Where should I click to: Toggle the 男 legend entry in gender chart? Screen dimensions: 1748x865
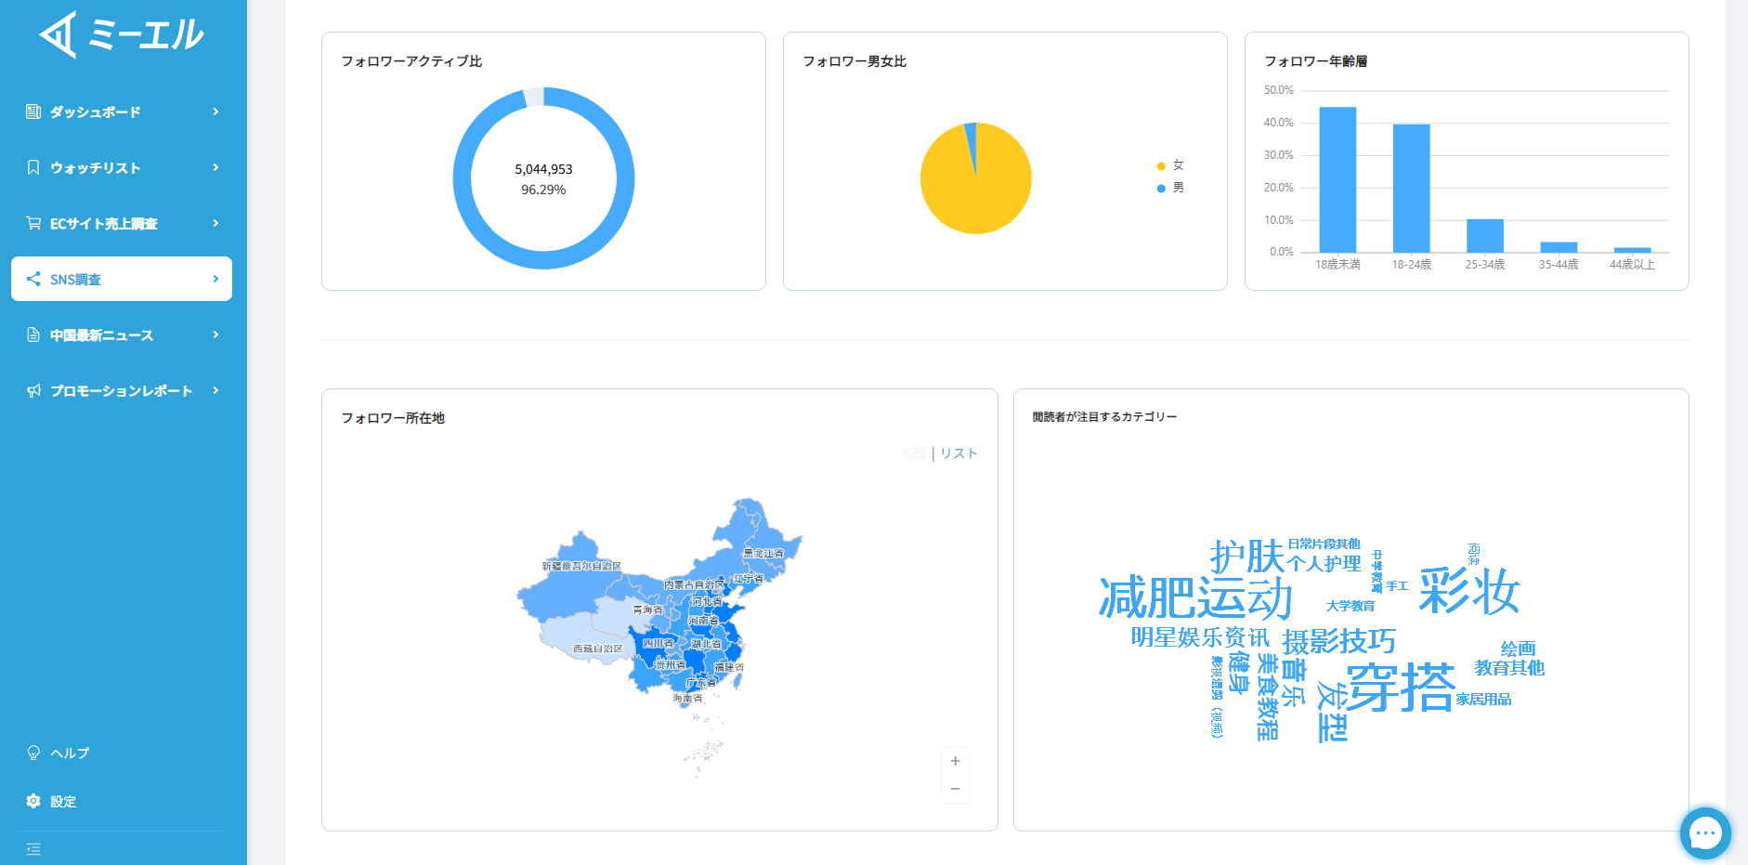(1170, 188)
